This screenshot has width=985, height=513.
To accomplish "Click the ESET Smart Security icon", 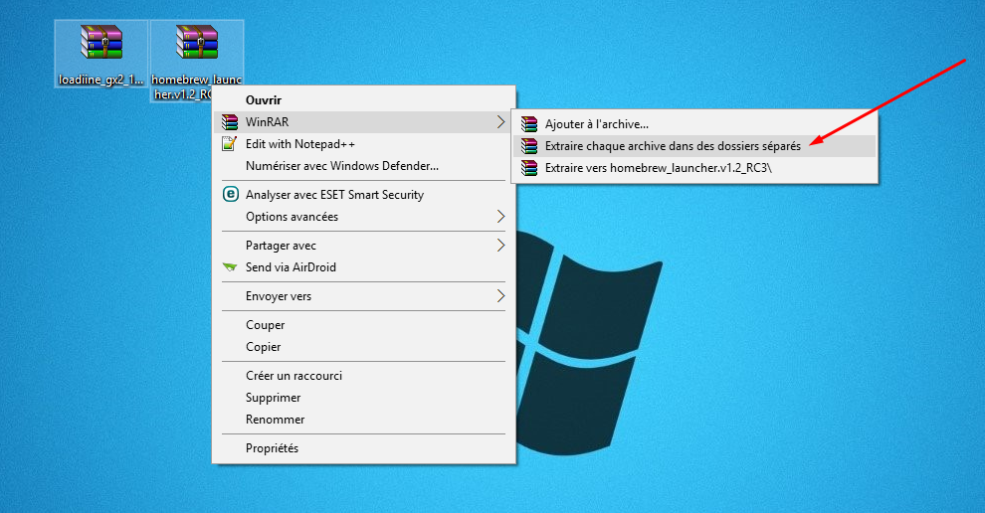I will click(x=231, y=194).
